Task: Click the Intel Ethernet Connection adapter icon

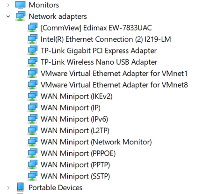Action: point(32,39)
